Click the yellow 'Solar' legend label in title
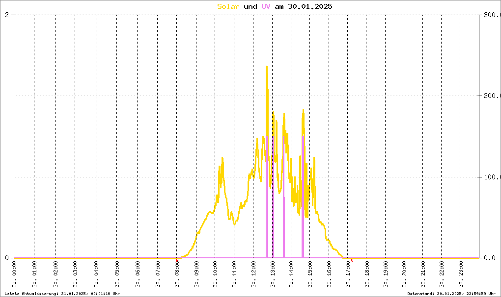Screen dimensions: 501x297 click(x=228, y=6)
